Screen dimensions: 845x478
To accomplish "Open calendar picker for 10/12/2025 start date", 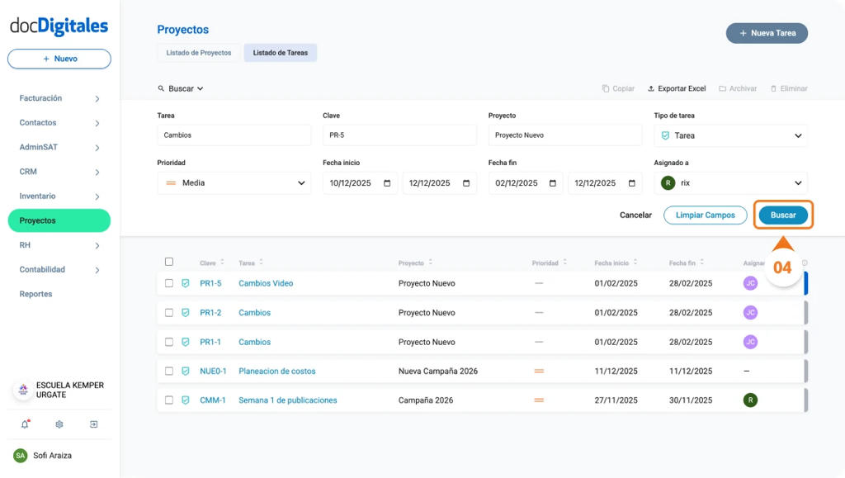I will [386, 183].
